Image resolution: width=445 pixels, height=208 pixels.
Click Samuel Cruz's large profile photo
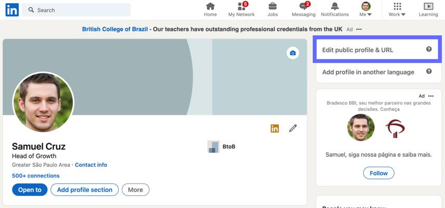click(43, 101)
